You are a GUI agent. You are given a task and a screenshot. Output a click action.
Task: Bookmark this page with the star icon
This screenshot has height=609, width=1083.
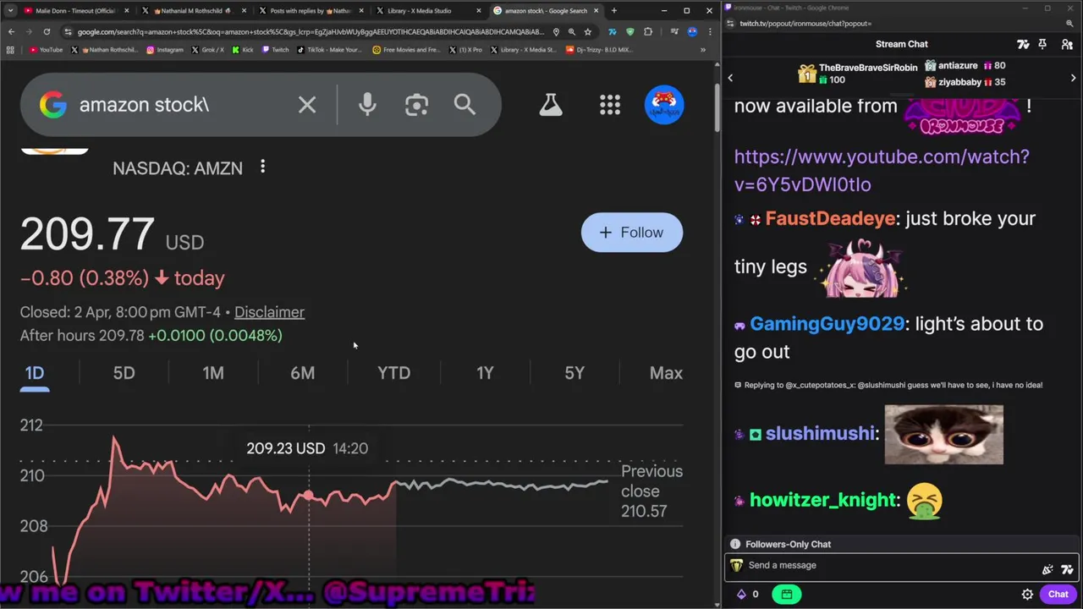tap(587, 32)
